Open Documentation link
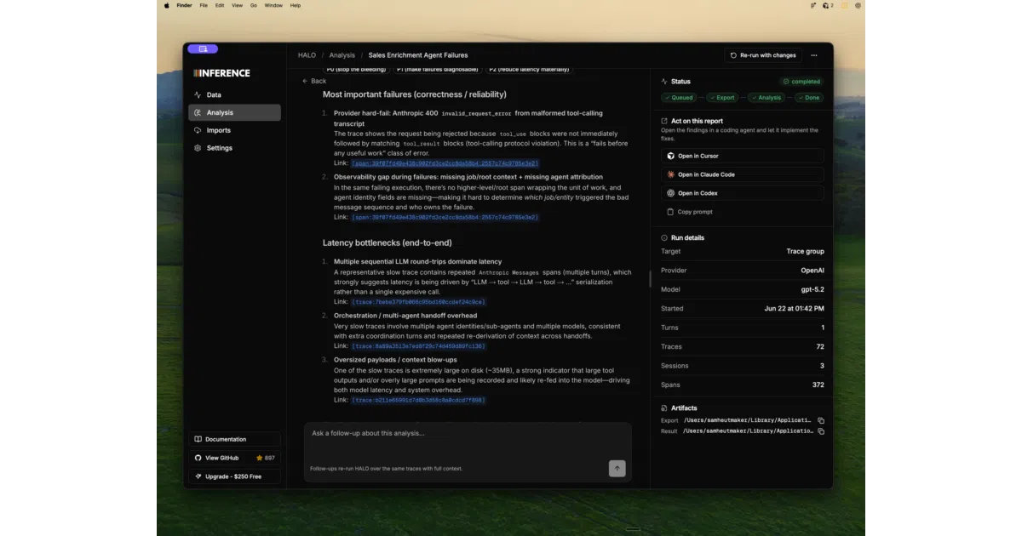This screenshot has height=536, width=1022. point(234,439)
